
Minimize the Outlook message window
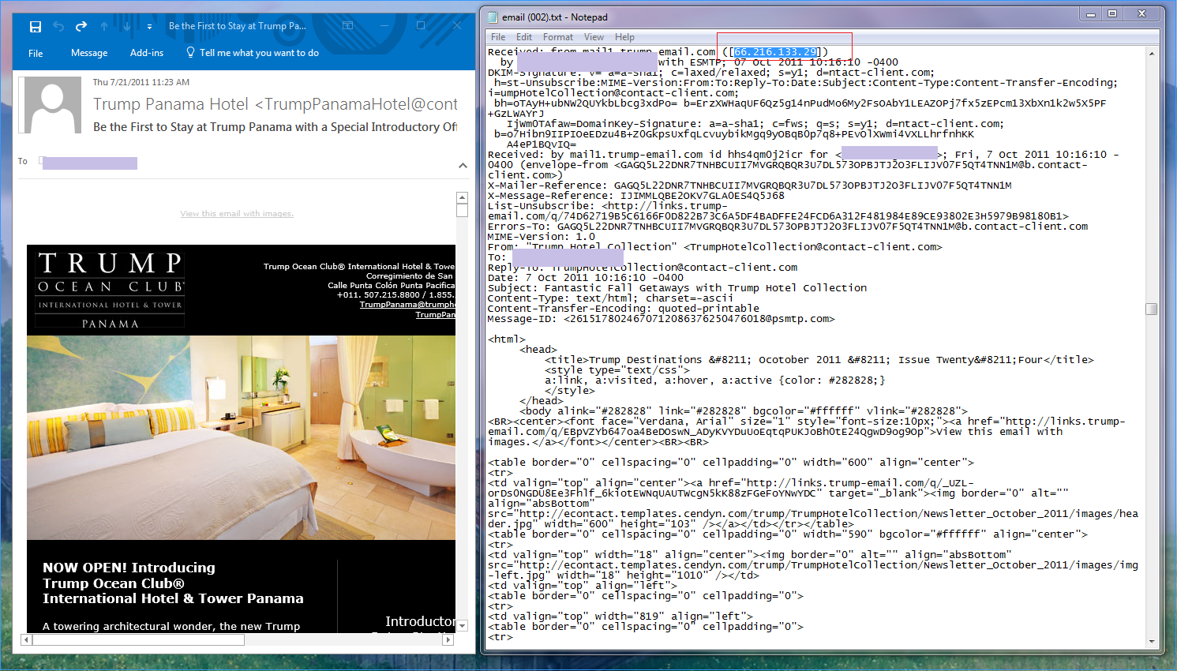coord(384,25)
